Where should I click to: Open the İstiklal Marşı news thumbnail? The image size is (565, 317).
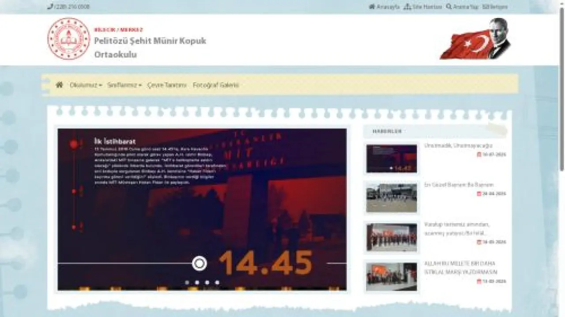point(392,277)
